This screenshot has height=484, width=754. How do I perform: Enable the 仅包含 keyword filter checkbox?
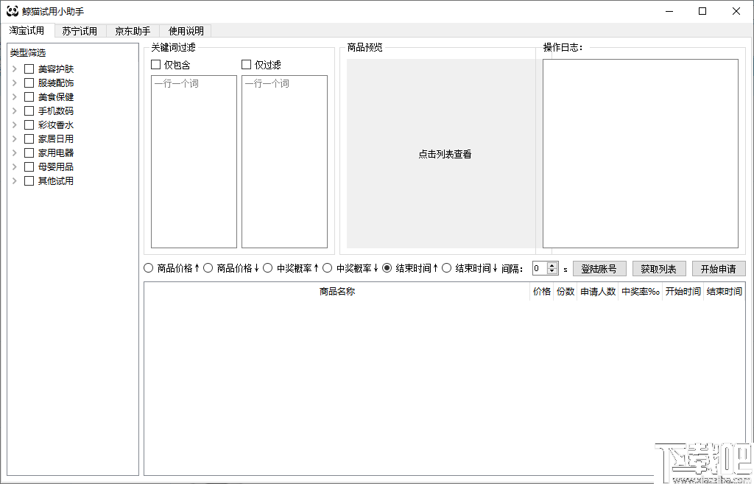(155, 64)
